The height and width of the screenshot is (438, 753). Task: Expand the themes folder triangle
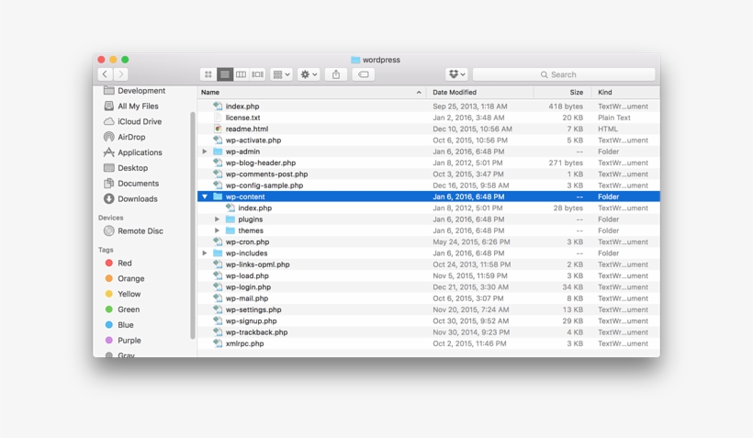click(x=217, y=231)
